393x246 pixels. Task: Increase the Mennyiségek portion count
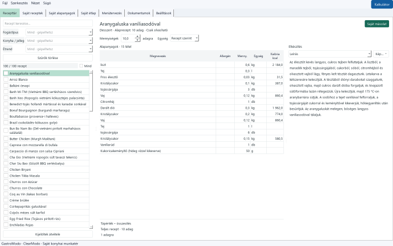138,36
